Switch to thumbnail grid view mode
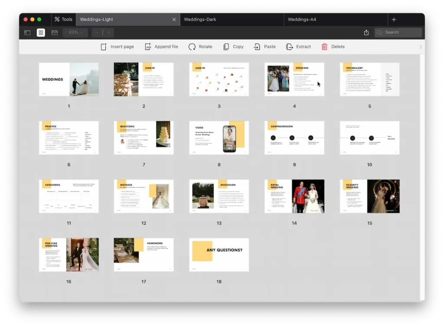Viewport: 444px width, 327px height. [41, 32]
